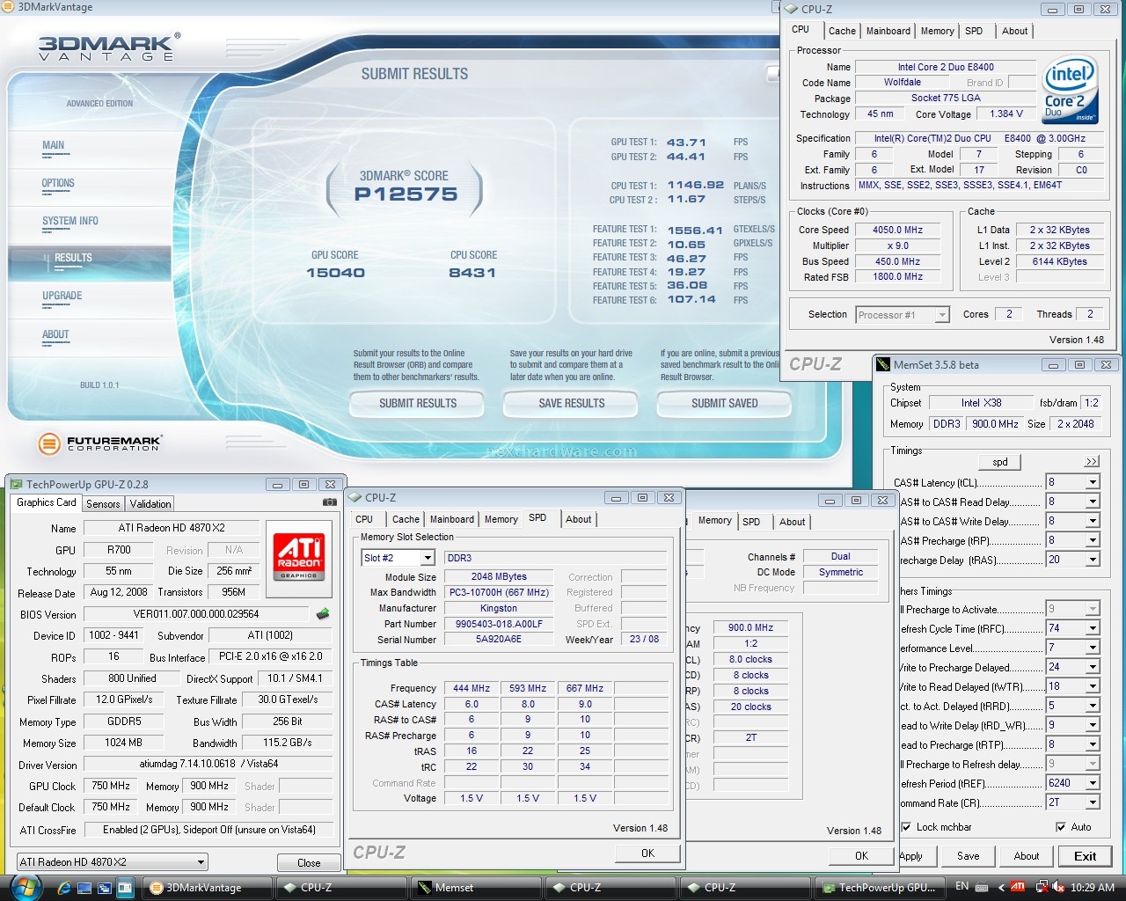Click SUBMIT SAVED button
Viewport: 1126px width, 901px height.
pos(725,403)
